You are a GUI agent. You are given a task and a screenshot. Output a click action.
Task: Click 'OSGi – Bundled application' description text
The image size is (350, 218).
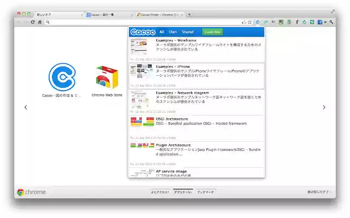(x=201, y=124)
